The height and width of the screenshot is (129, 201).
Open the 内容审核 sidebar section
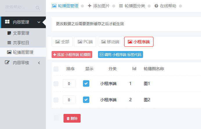point(23,63)
